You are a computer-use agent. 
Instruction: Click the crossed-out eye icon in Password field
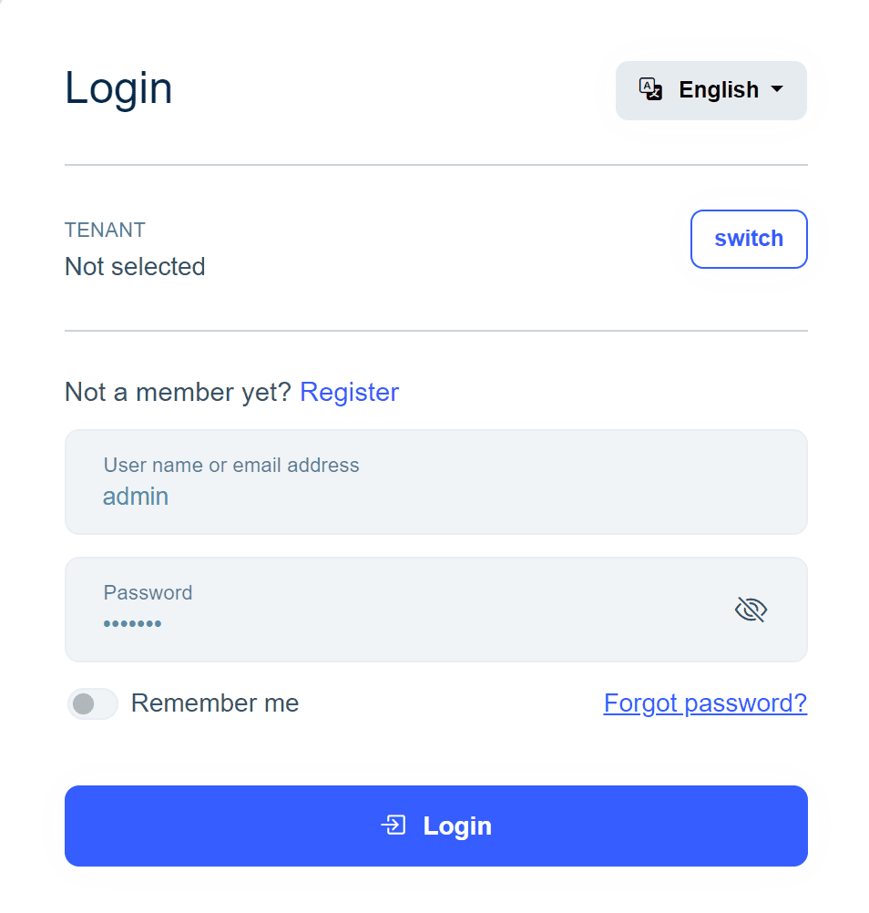click(750, 609)
